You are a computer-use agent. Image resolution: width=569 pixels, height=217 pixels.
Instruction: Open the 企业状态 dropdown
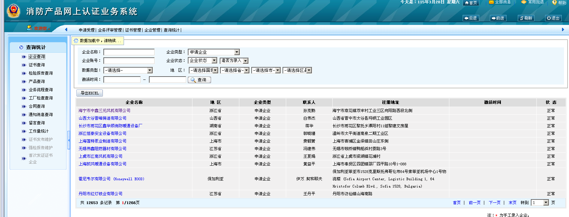click(203, 61)
